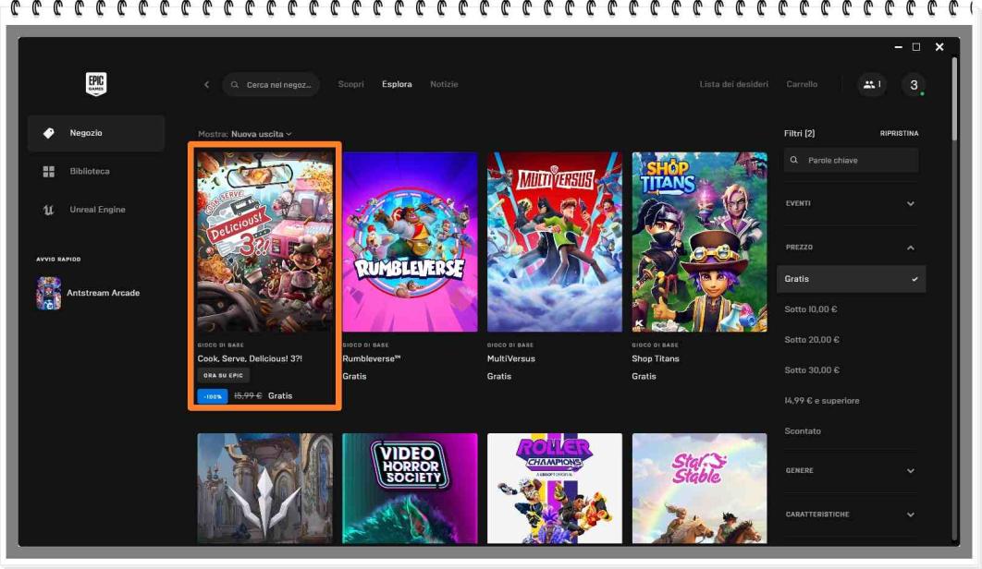Open the friends list icon
This screenshot has width=982, height=569.
click(x=871, y=84)
